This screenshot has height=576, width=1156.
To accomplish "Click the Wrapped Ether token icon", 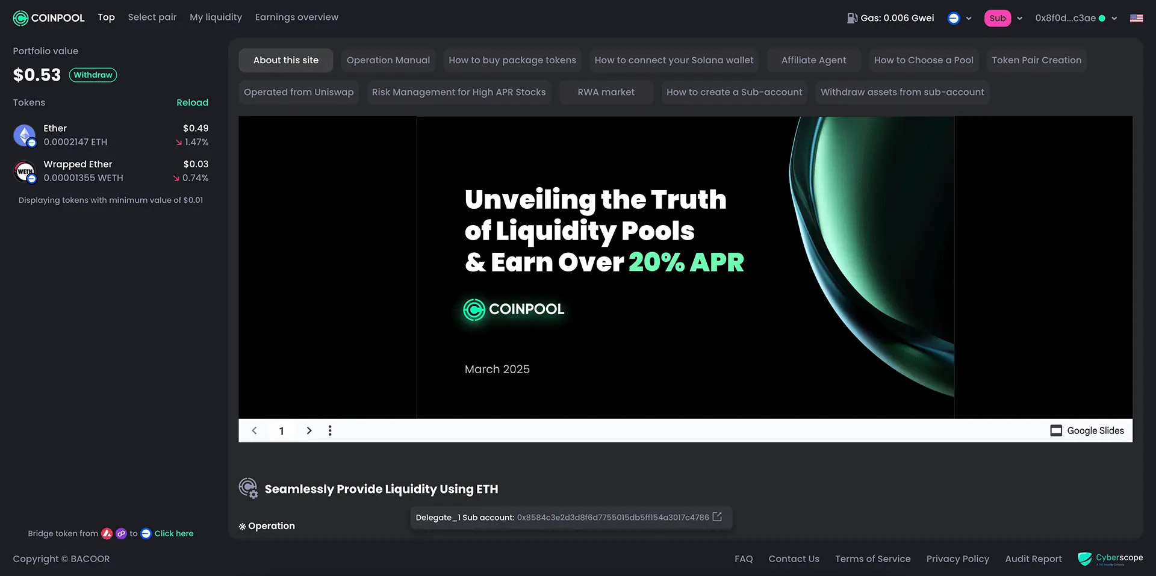I will click(x=25, y=172).
